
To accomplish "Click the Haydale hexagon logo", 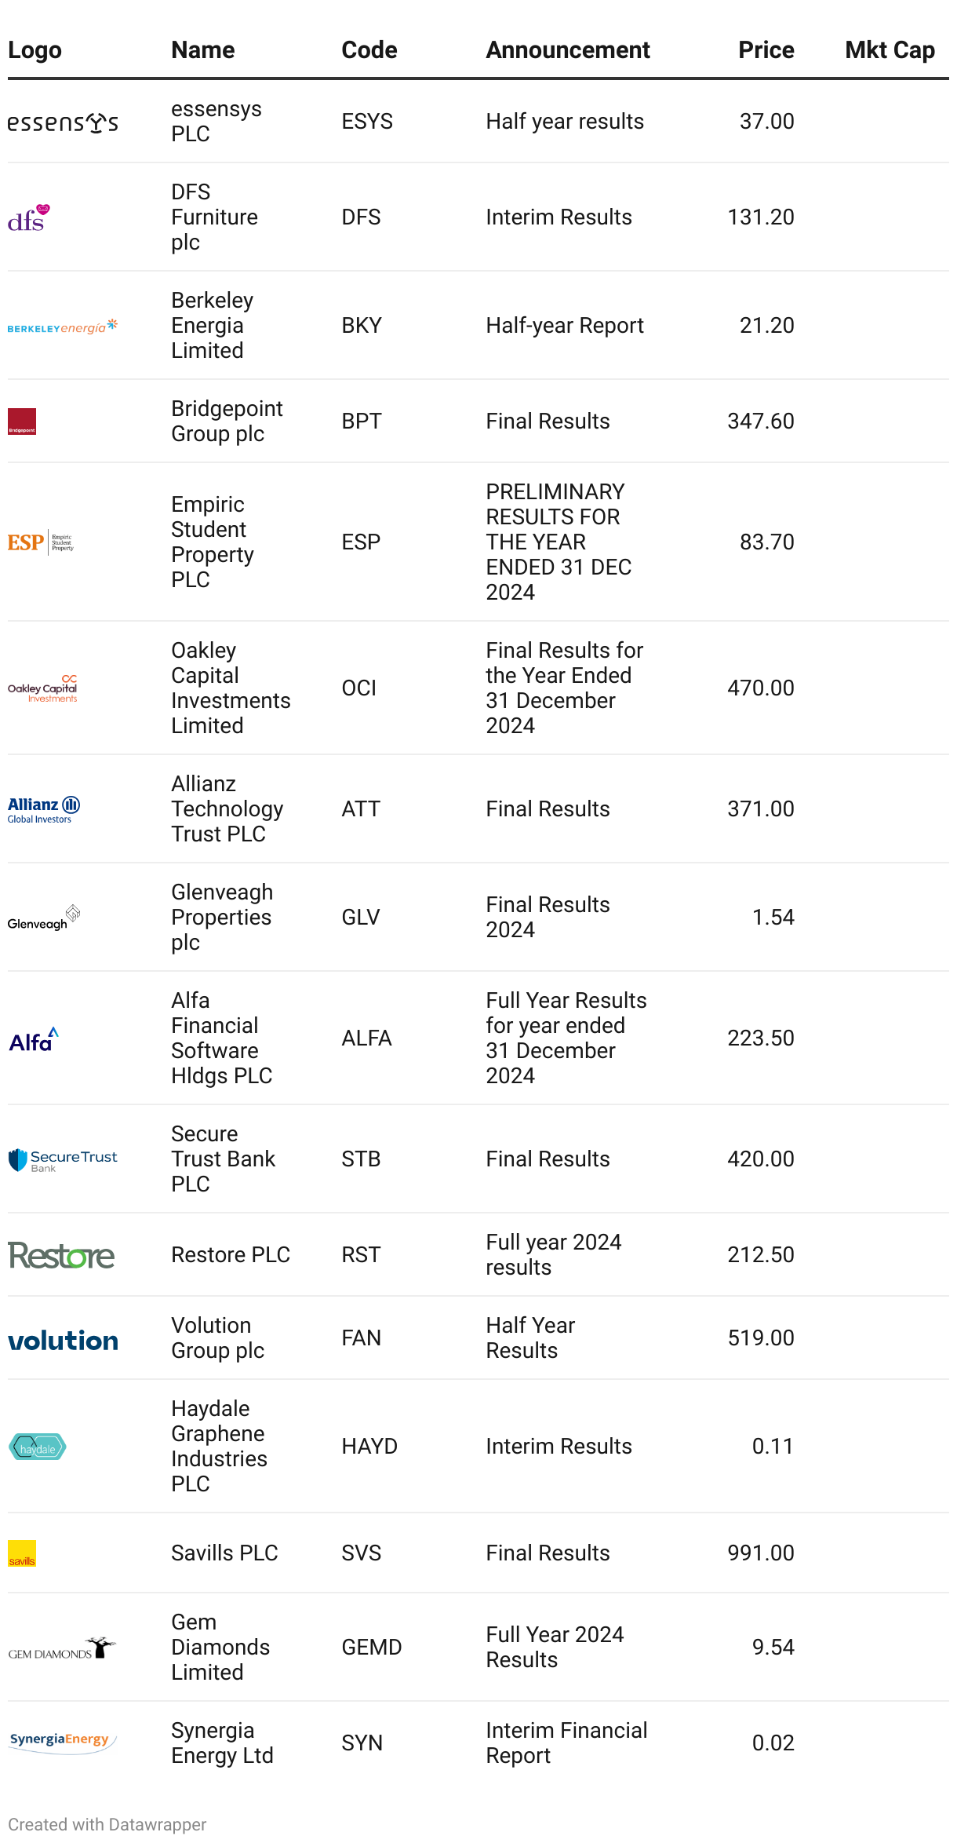I will [38, 1447].
